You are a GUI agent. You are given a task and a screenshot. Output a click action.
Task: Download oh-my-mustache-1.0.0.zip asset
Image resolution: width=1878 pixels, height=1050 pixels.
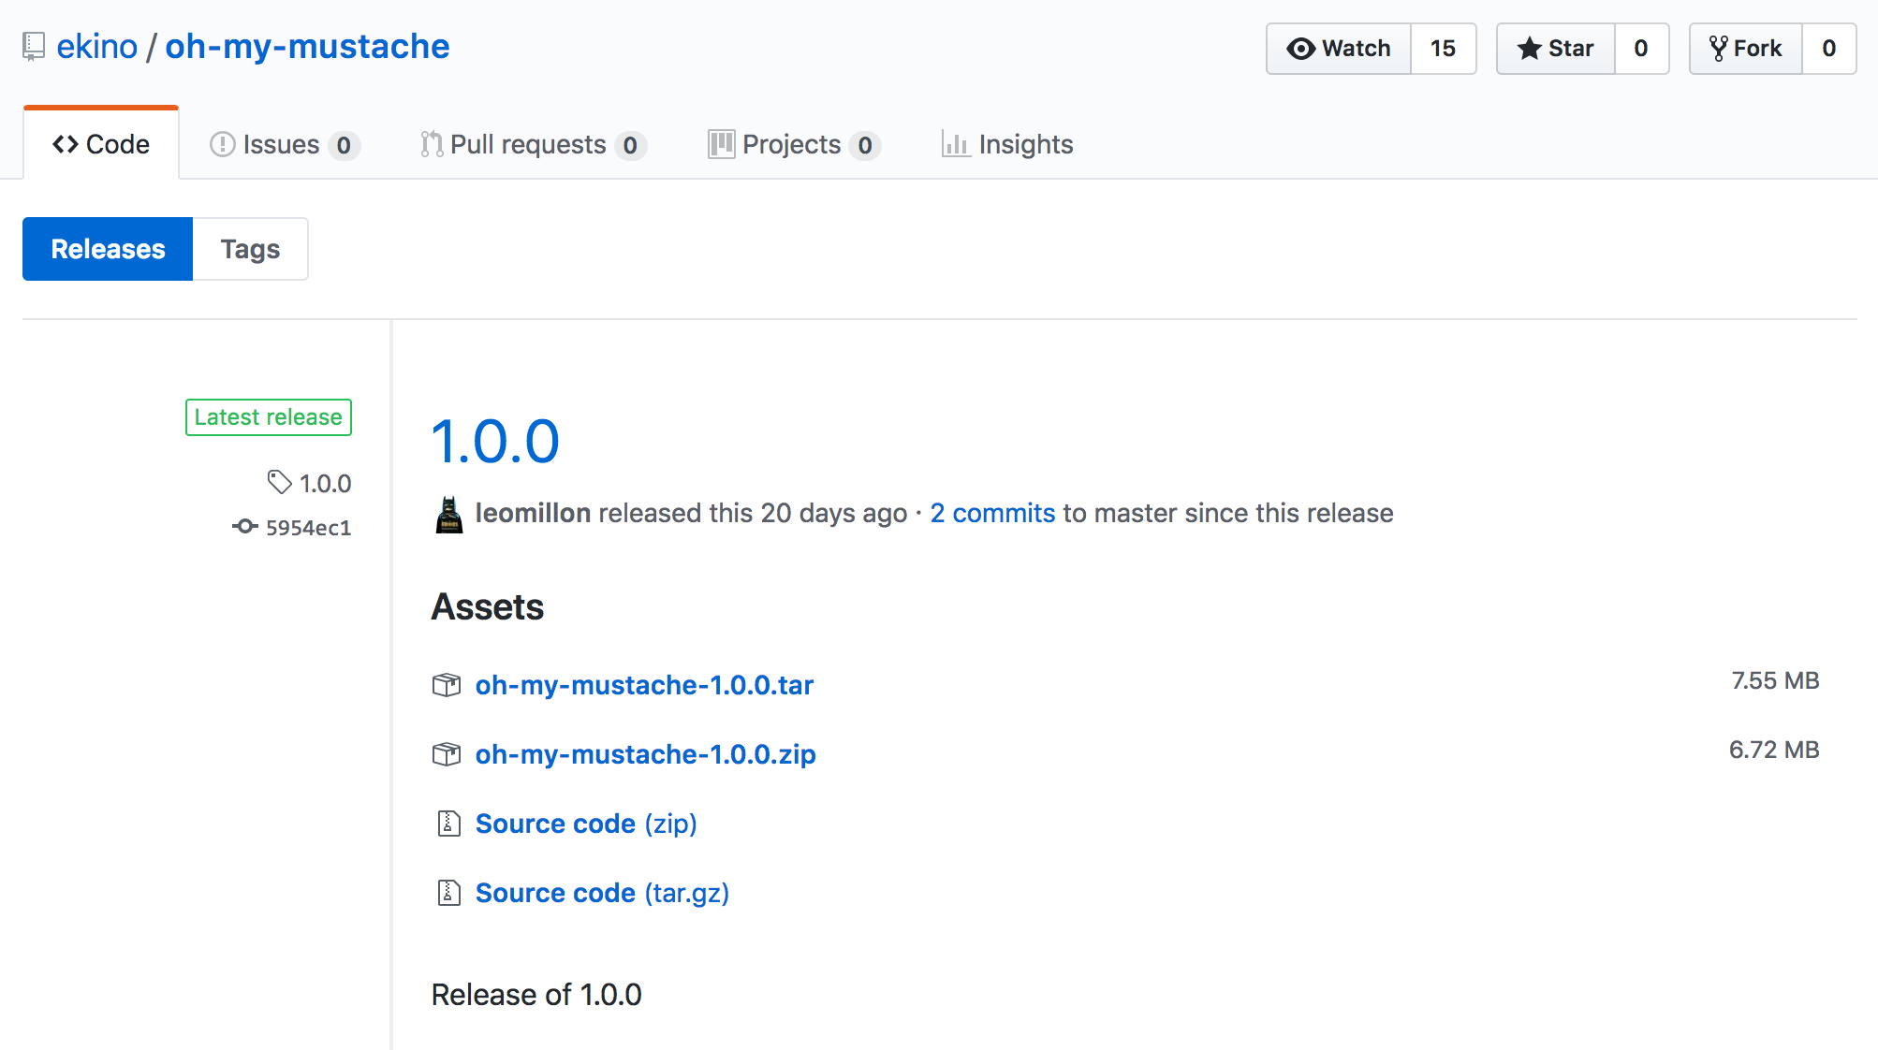coord(645,754)
